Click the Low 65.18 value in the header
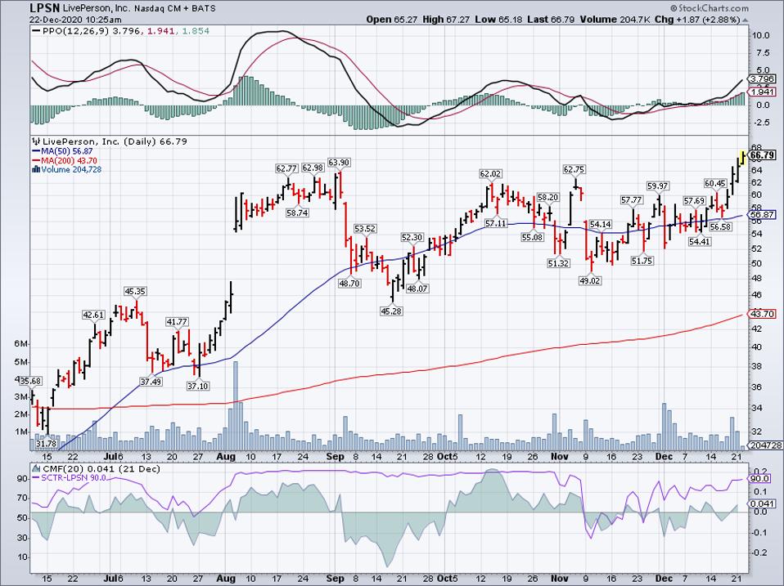The image size is (784, 586). [498, 20]
